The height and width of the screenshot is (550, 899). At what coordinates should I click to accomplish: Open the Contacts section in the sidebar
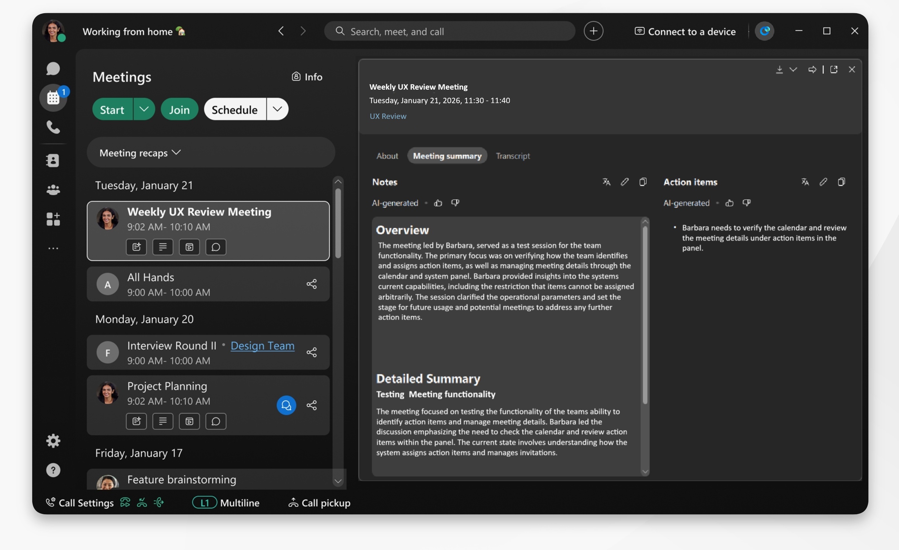click(x=53, y=160)
